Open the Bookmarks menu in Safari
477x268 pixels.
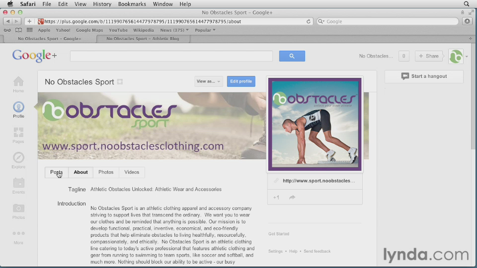[132, 4]
